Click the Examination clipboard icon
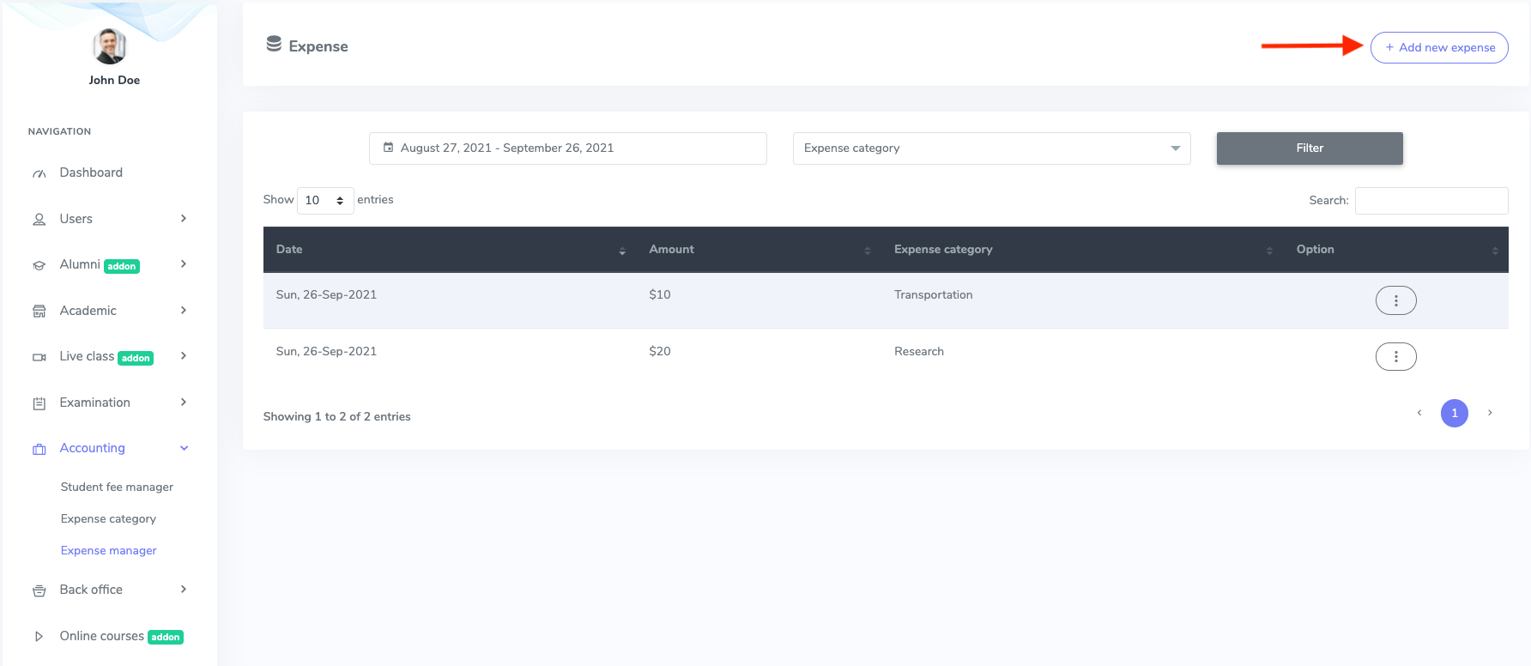1531x666 pixels. coord(39,403)
